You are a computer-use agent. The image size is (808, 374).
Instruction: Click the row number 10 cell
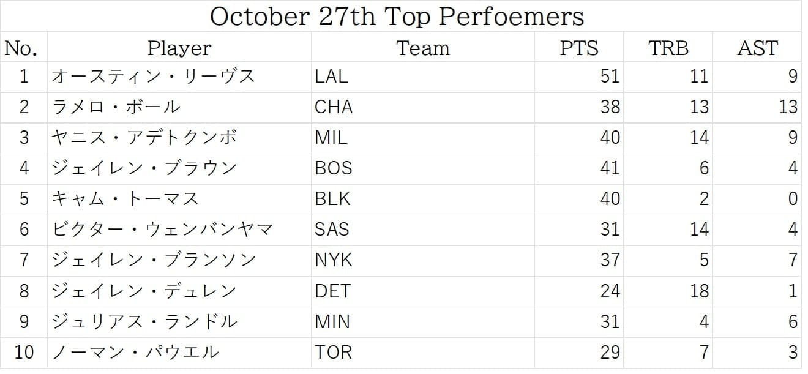(24, 353)
